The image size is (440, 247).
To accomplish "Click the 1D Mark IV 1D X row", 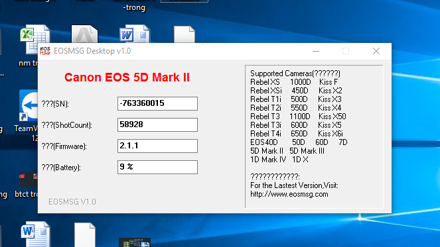I will 279,160.
